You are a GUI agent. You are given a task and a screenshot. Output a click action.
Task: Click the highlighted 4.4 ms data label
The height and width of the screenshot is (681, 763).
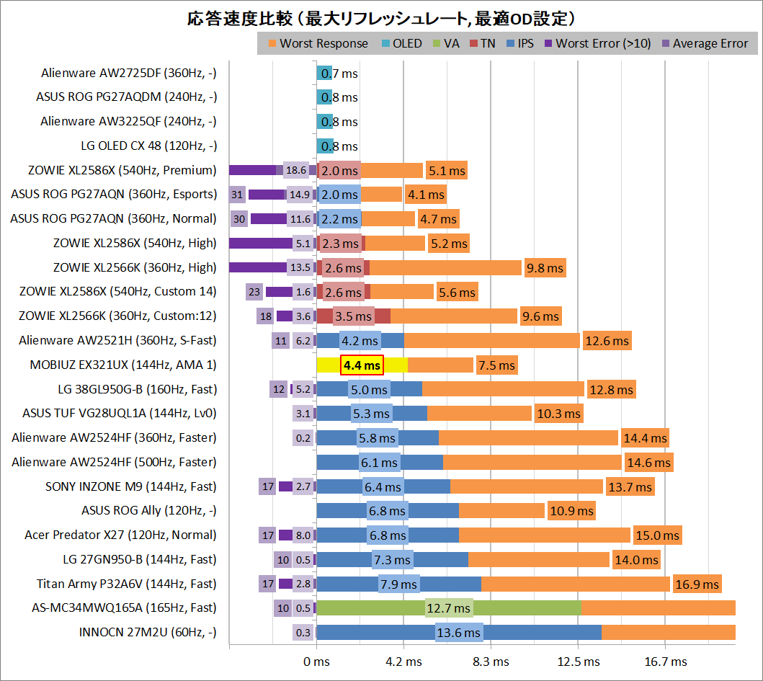point(362,365)
